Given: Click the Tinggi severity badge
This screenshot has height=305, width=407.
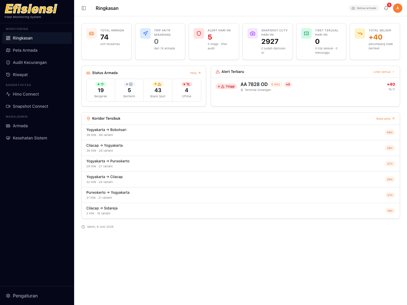Looking at the screenshot, I should [226, 87].
